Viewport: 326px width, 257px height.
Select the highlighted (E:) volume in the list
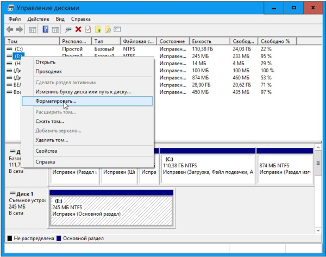[18, 56]
